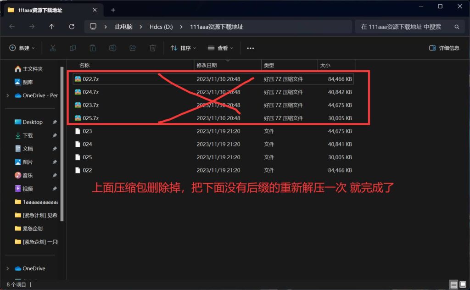
Task: Sort by the 名称 column header
Action: tap(84, 65)
